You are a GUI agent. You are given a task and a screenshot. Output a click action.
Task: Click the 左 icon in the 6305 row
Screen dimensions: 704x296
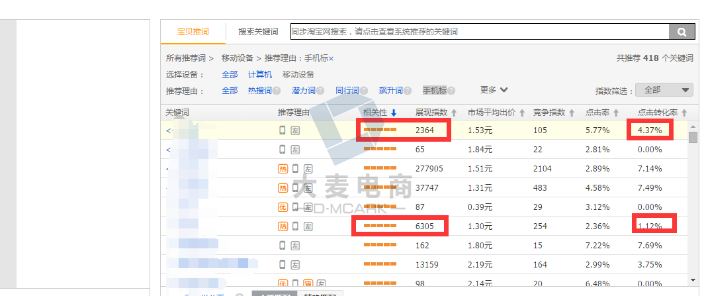308,226
